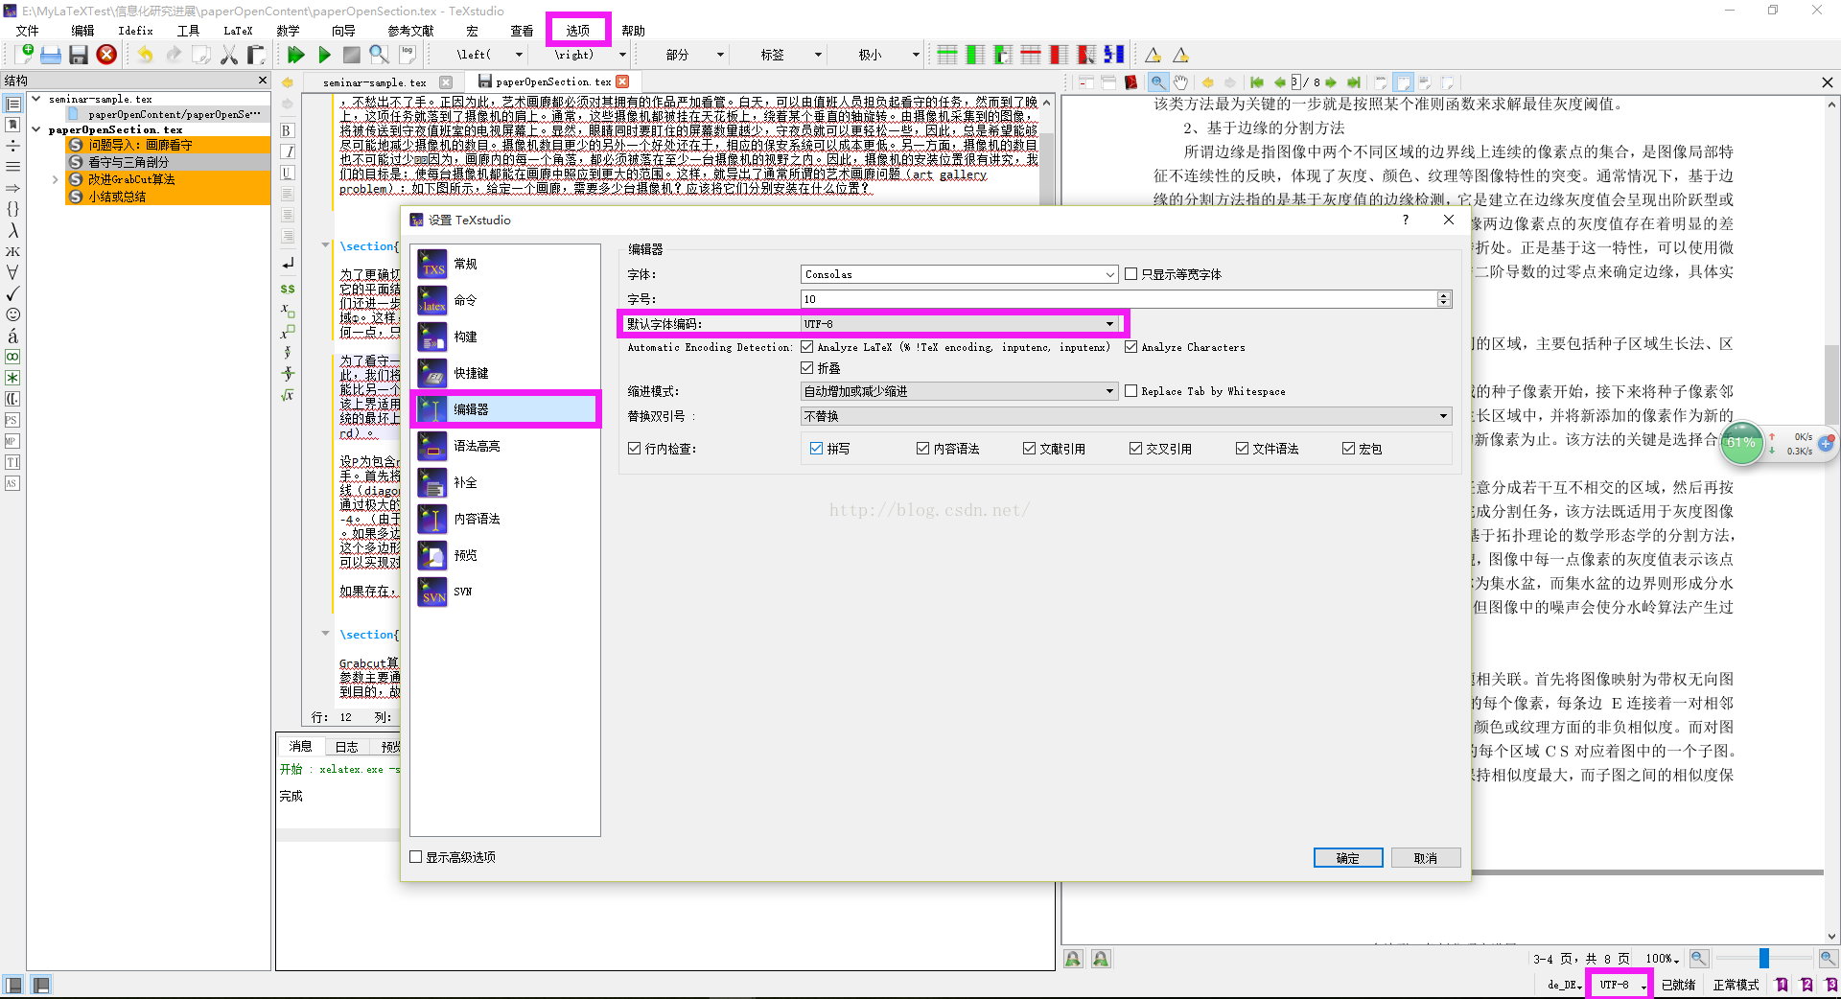This screenshot has width=1841, height=999.
Task: Paste from clipboard icon in toolbar
Action: point(256,55)
